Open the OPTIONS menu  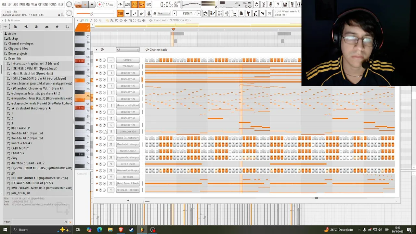click(43, 5)
